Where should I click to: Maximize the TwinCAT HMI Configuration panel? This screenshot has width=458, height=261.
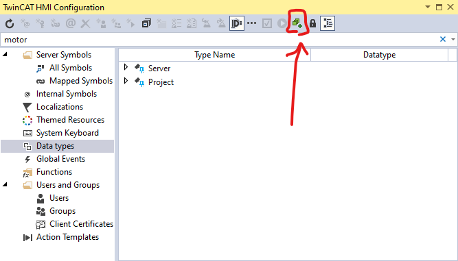point(439,7)
